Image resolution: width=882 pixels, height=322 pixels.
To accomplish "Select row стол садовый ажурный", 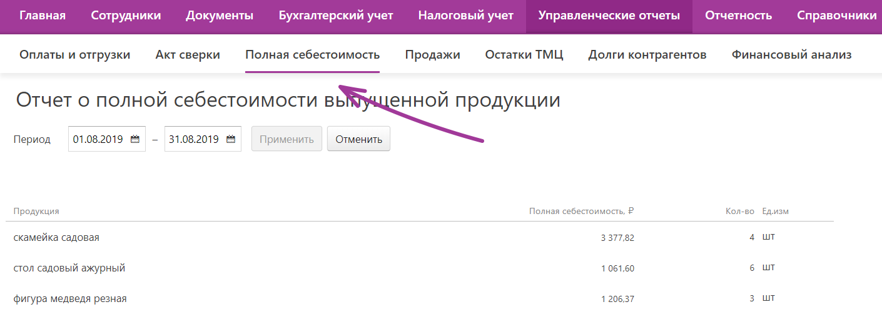I will [420, 268].
